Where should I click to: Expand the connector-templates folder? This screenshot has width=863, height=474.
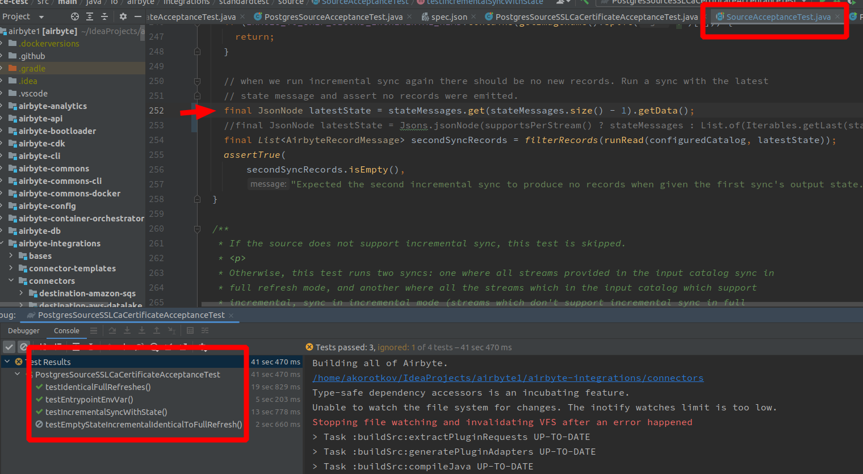(11, 269)
